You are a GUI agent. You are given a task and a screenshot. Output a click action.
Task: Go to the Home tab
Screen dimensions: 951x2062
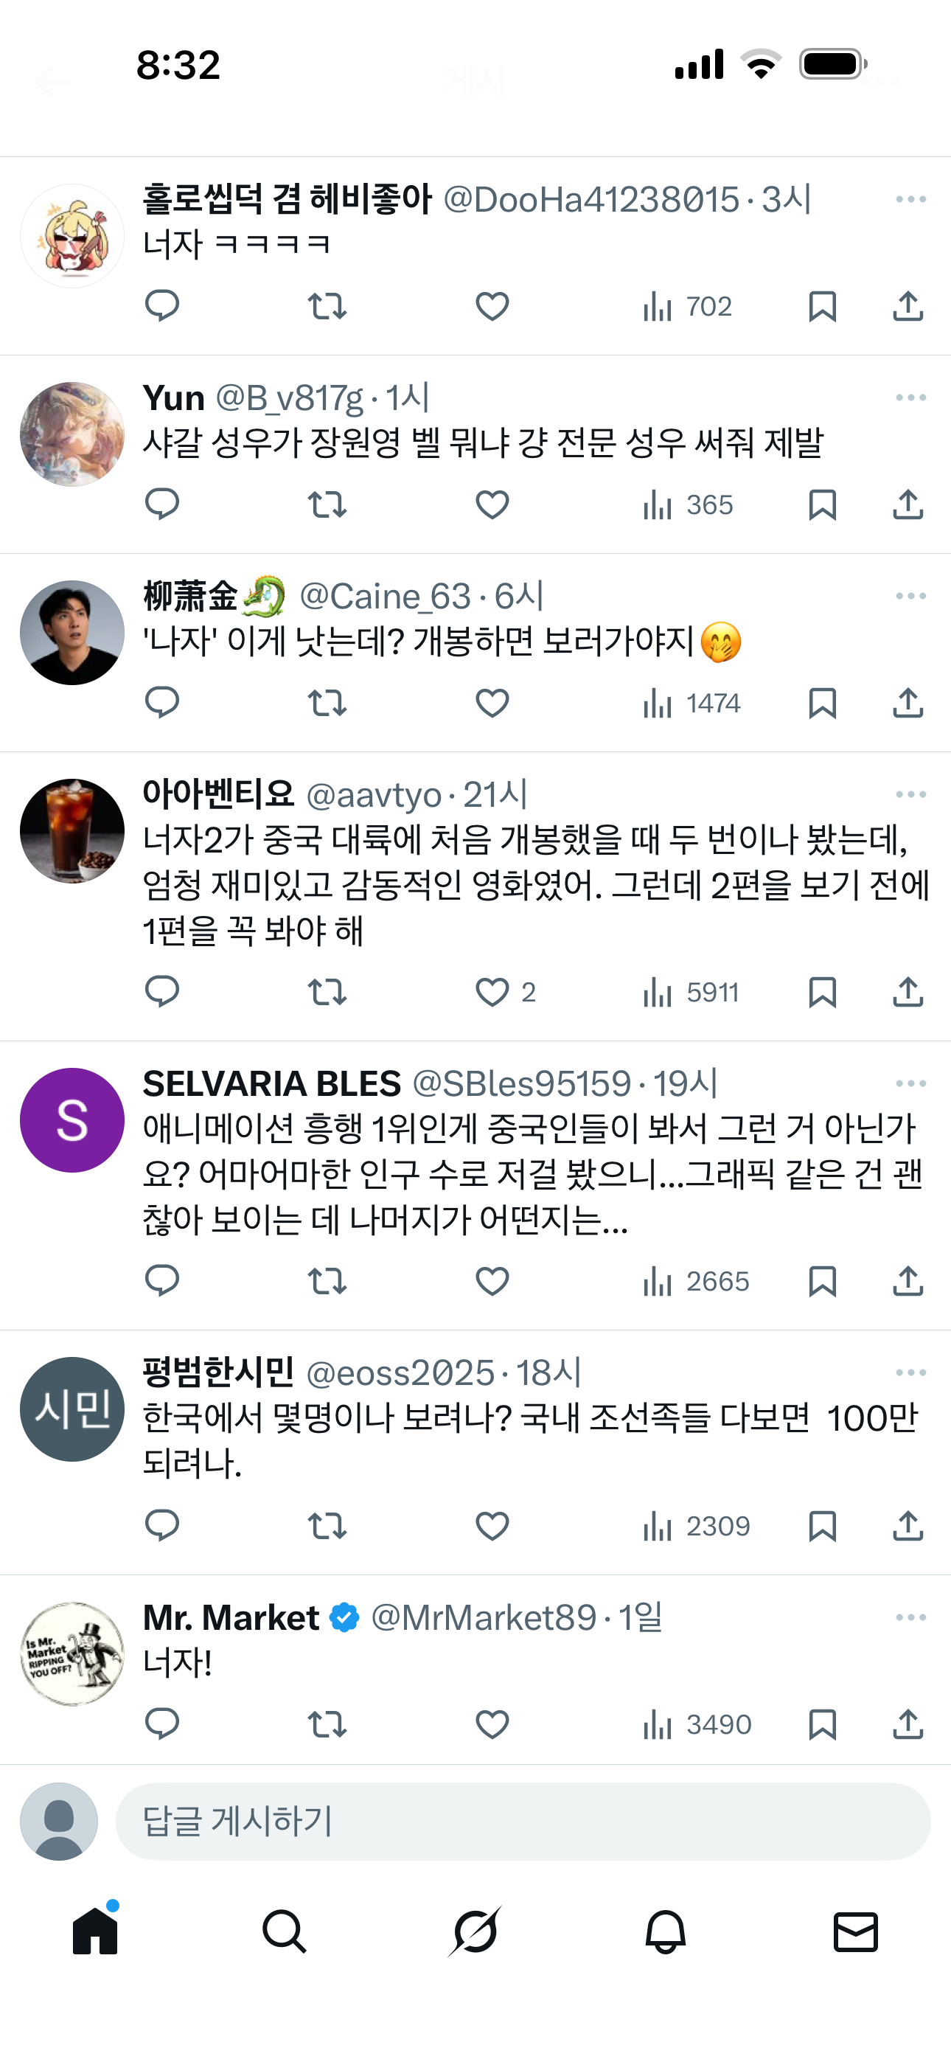click(95, 1931)
